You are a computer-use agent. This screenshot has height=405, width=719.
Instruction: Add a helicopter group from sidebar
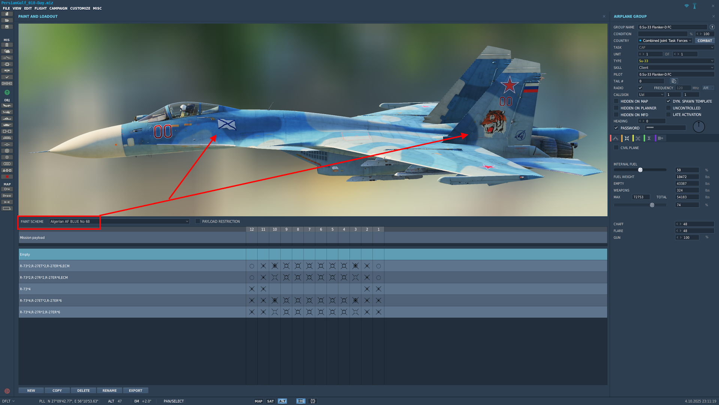[7, 112]
